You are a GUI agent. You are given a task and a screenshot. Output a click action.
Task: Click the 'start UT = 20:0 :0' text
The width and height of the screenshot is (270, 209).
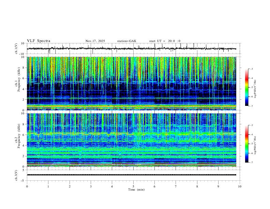(x=165, y=41)
